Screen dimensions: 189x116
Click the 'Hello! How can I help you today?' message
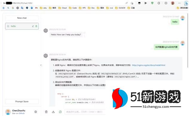66,35
